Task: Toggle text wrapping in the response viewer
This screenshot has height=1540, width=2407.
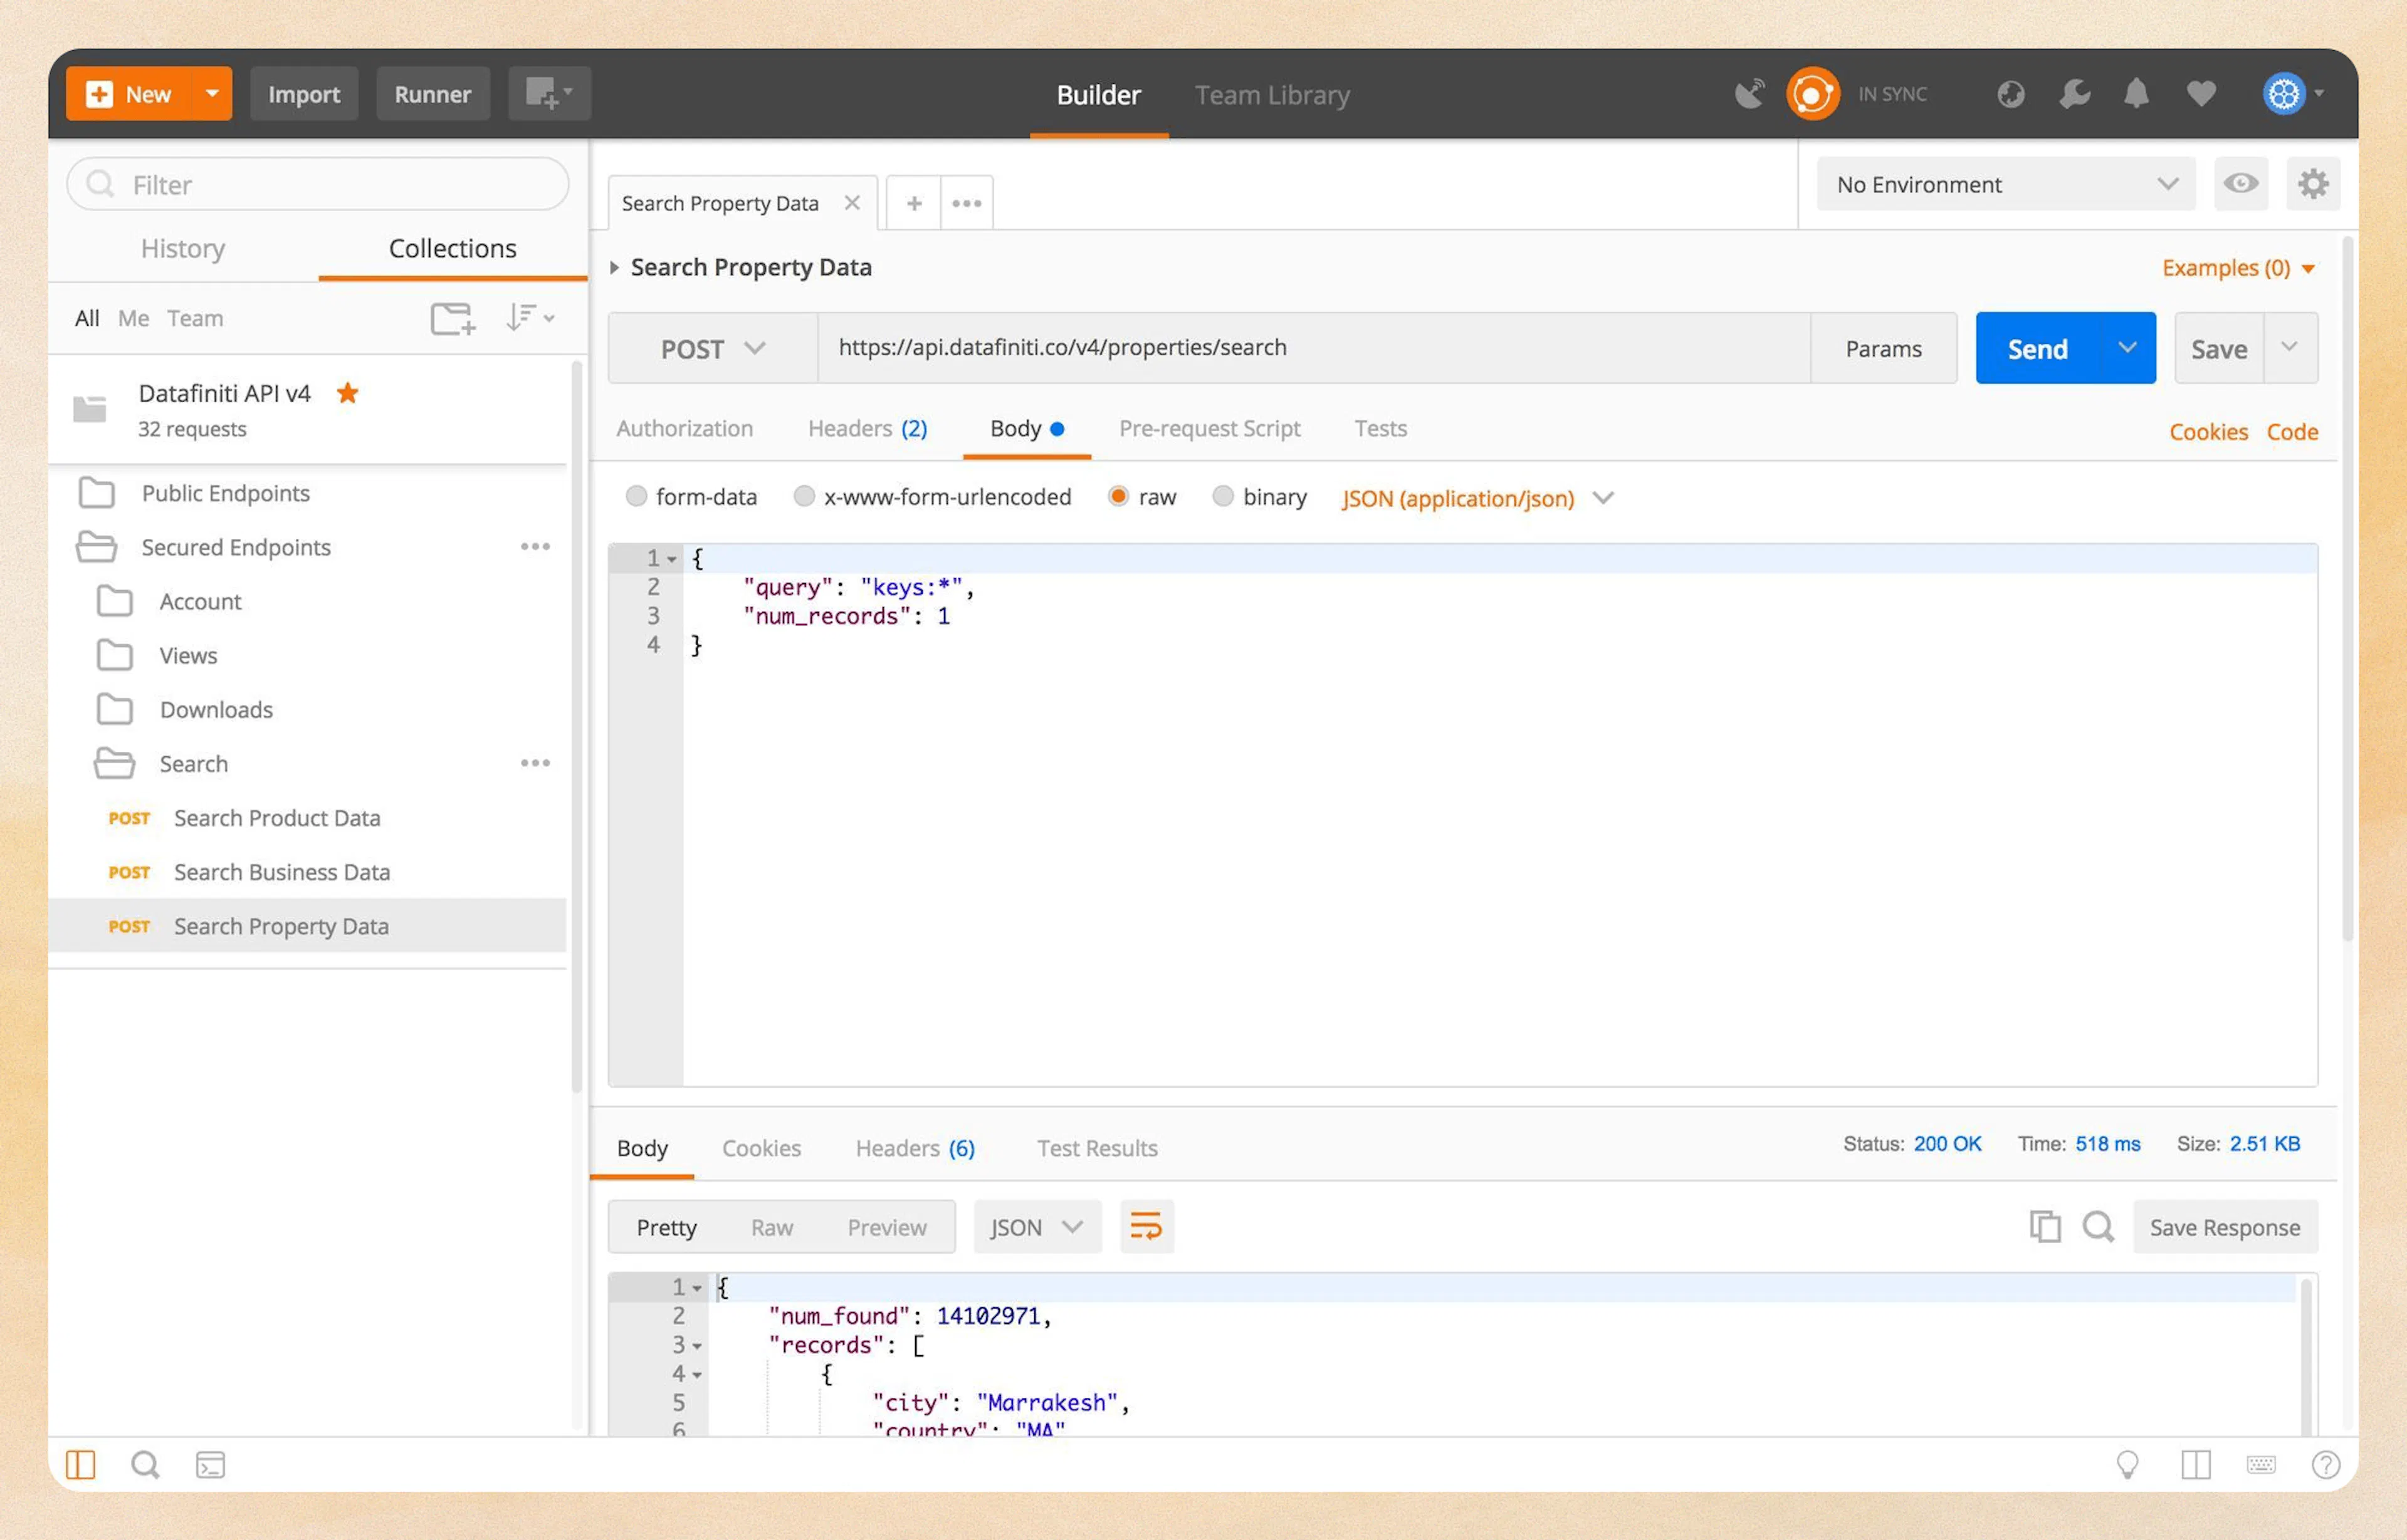Action: (x=1145, y=1226)
